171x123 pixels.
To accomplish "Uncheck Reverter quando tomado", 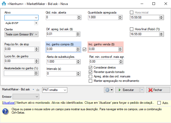I will coord(91,72).
